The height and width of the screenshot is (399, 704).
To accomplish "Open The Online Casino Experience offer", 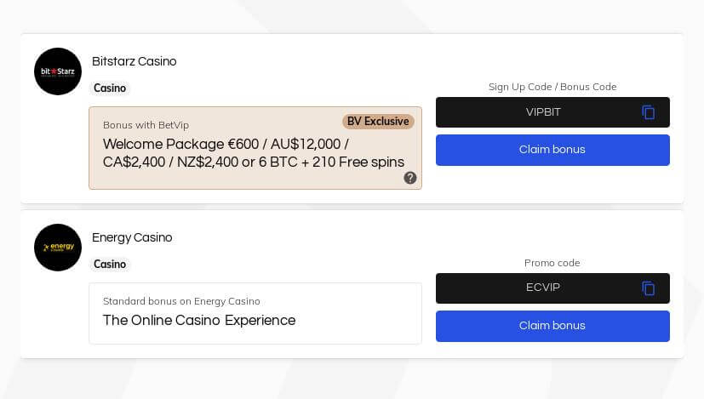I will click(x=199, y=321).
